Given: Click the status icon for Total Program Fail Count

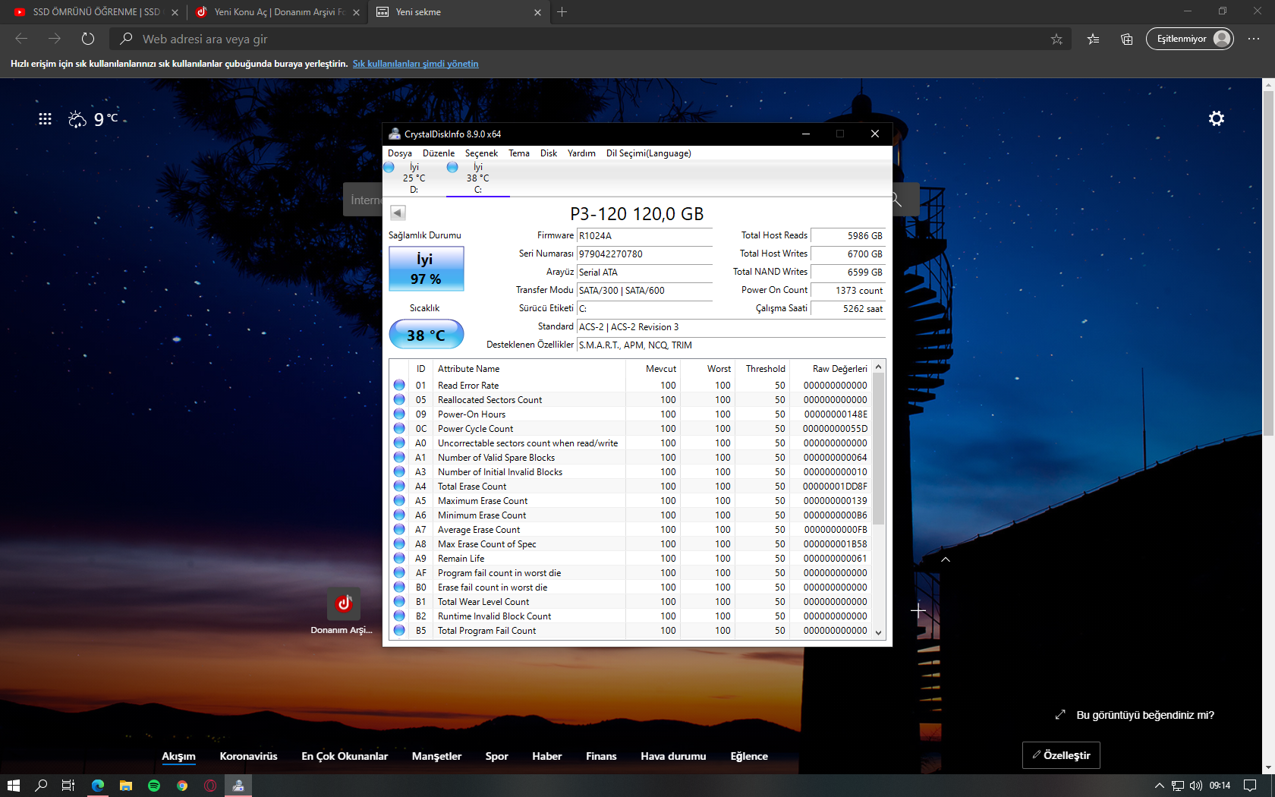Looking at the screenshot, I should point(399,631).
